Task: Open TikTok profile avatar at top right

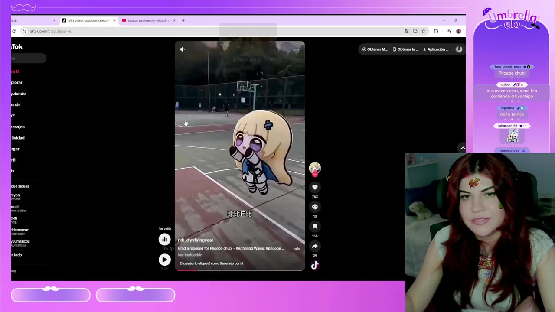Action: pyautogui.click(x=459, y=49)
